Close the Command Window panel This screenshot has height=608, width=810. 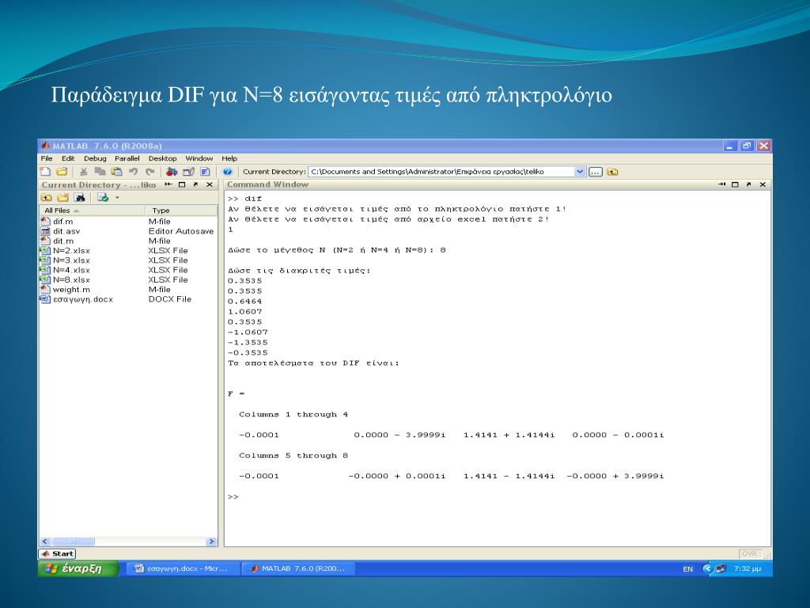(763, 184)
